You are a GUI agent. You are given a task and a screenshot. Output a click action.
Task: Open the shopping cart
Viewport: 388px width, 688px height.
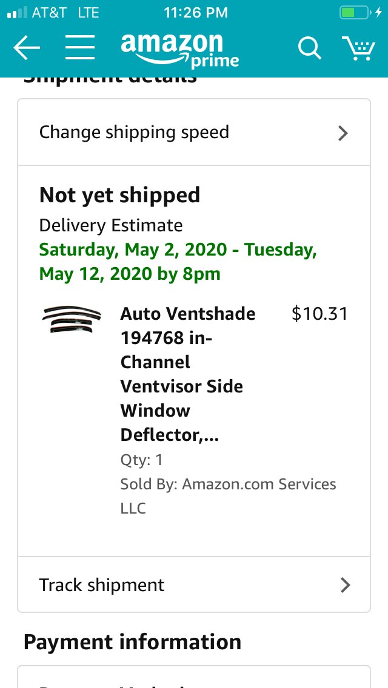pyautogui.click(x=358, y=48)
